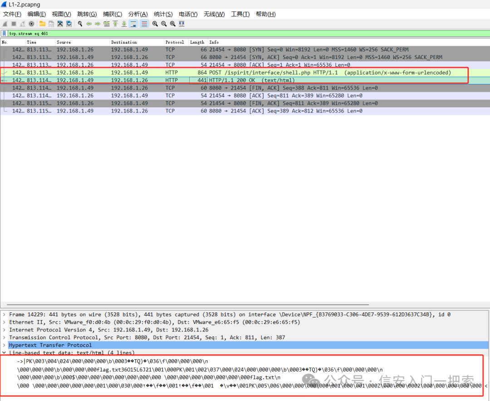Sort by the Source column header

83,42
